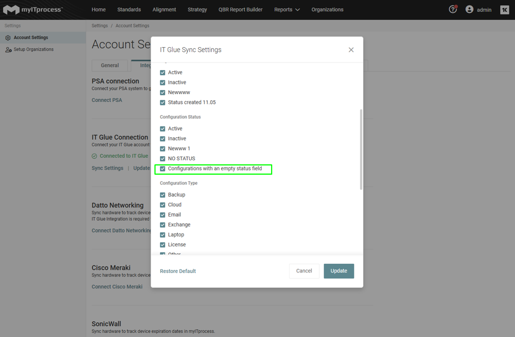Click the PSA connection heading

[x=115, y=81]
